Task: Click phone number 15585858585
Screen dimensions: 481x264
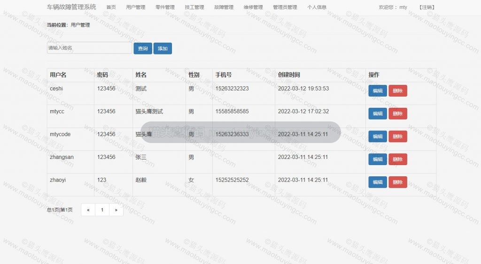Action: 232,112
